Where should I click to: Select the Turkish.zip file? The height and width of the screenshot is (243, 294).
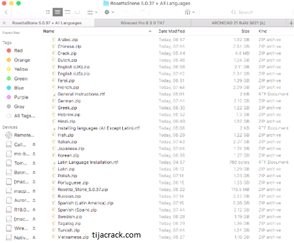pos(68,230)
